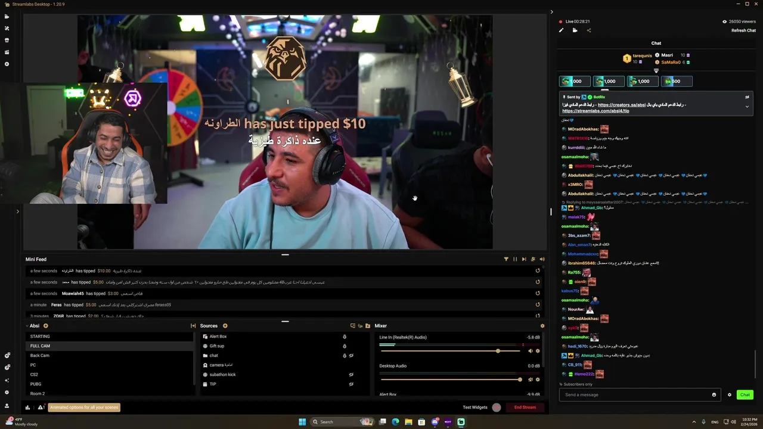This screenshot has height=429, width=763.
Task: Toggle visibility of TIP source
Action: (x=351, y=384)
